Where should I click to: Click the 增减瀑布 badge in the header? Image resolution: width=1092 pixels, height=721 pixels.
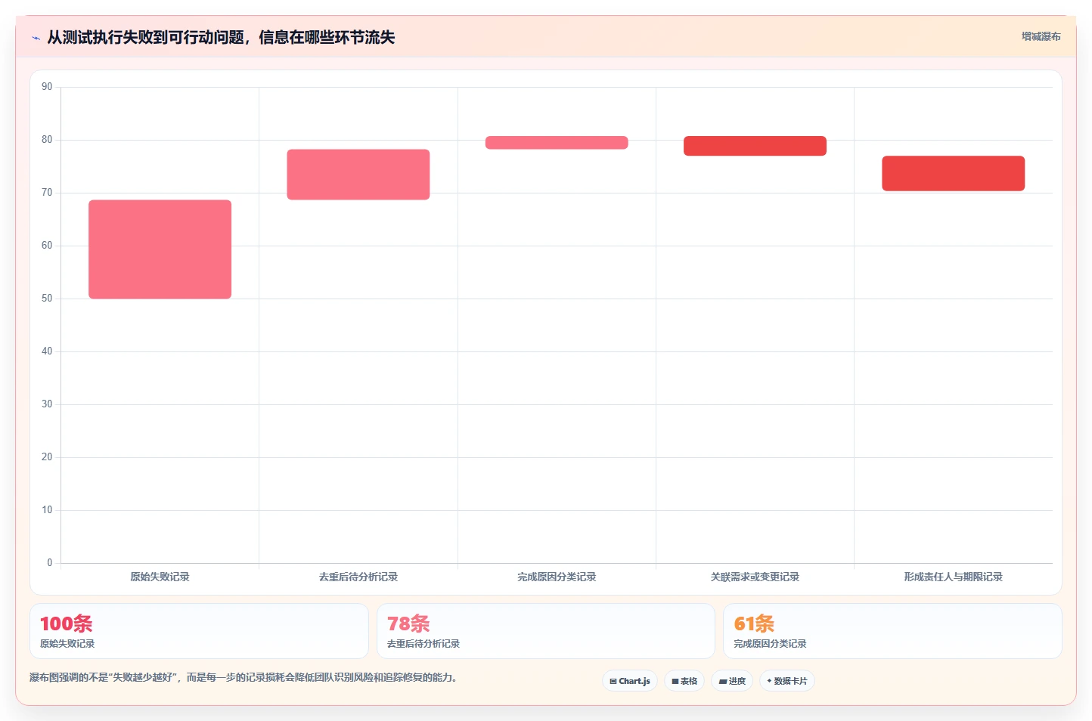pos(1041,36)
